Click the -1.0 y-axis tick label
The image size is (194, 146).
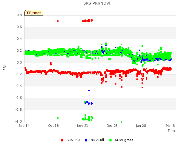tap(18, 121)
